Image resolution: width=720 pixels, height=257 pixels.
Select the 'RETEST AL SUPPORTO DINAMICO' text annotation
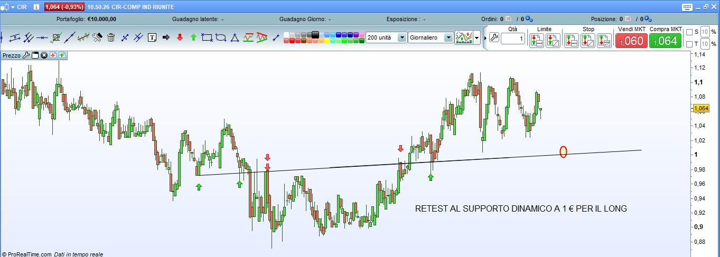tap(521, 208)
